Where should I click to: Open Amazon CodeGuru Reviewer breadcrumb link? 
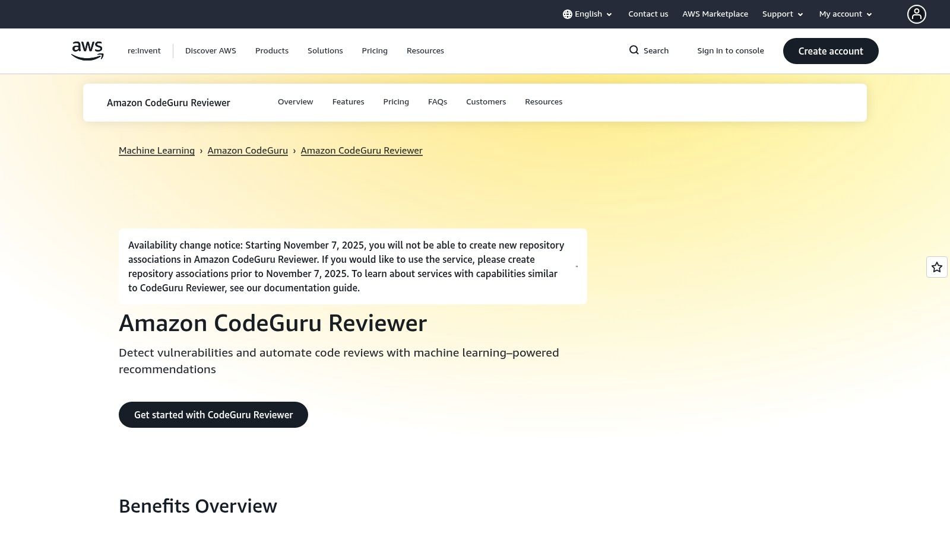pos(362,151)
